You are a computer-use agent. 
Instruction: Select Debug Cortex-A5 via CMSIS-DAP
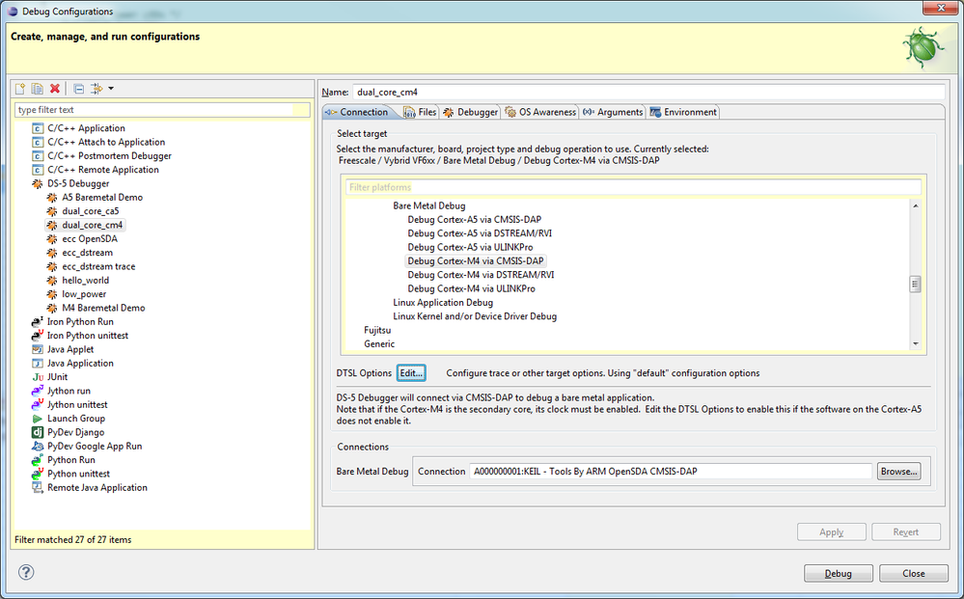pos(474,219)
